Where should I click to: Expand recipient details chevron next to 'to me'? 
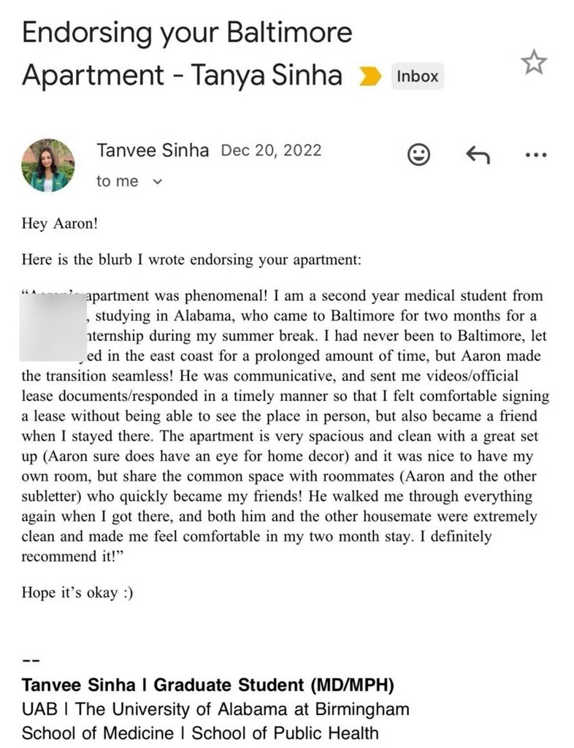click(154, 182)
